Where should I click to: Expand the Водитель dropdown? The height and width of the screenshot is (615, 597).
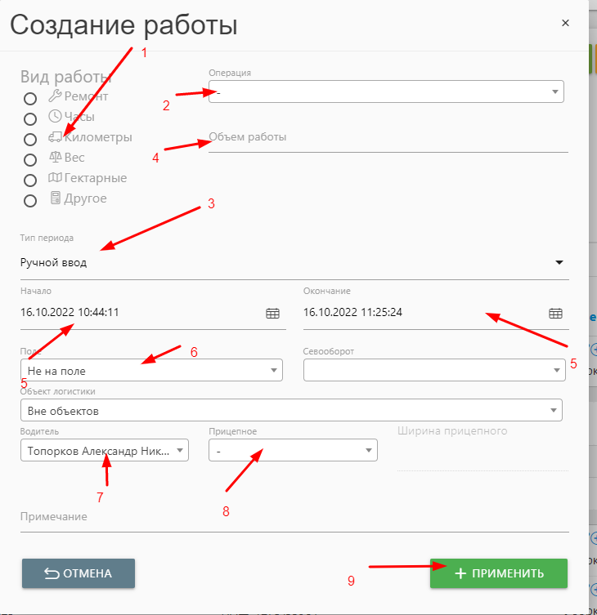click(105, 450)
